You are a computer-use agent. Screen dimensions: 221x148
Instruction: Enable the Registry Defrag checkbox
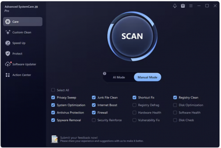(134, 105)
